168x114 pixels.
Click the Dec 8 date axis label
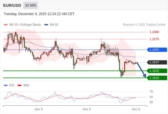click(x=87, y=109)
